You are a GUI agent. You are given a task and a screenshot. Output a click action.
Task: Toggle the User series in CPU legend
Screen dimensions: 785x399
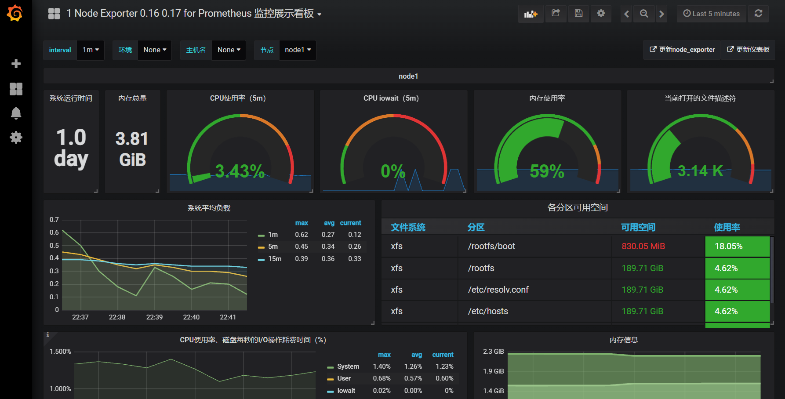[x=344, y=378]
